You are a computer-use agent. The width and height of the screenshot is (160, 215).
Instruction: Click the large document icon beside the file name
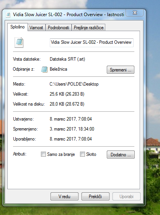click(19, 43)
